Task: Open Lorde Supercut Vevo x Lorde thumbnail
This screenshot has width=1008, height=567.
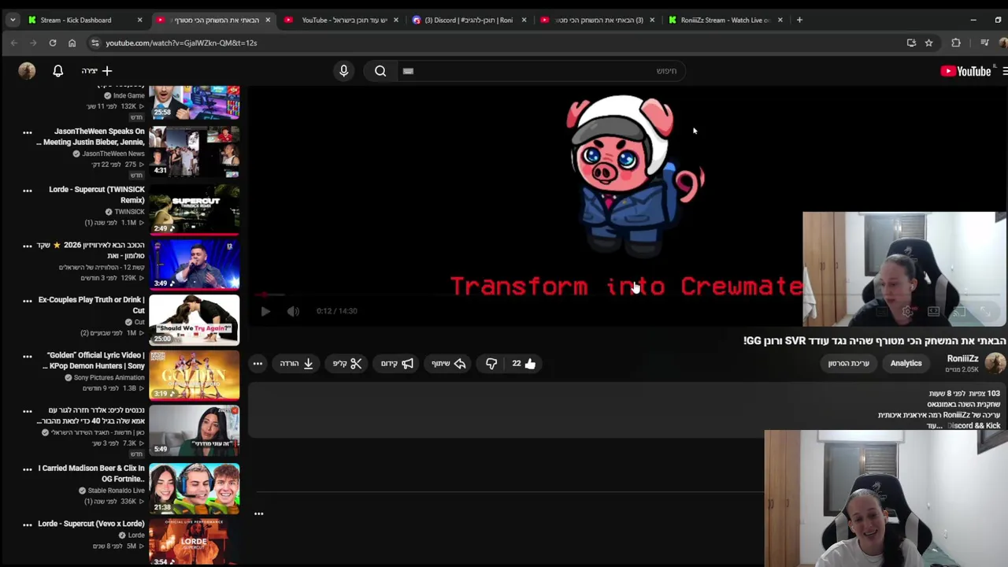Action: [x=194, y=541]
